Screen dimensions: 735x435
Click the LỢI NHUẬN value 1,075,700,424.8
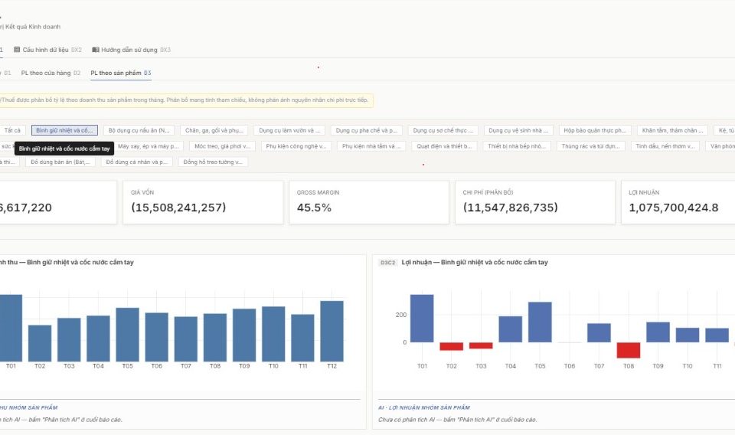673,208
